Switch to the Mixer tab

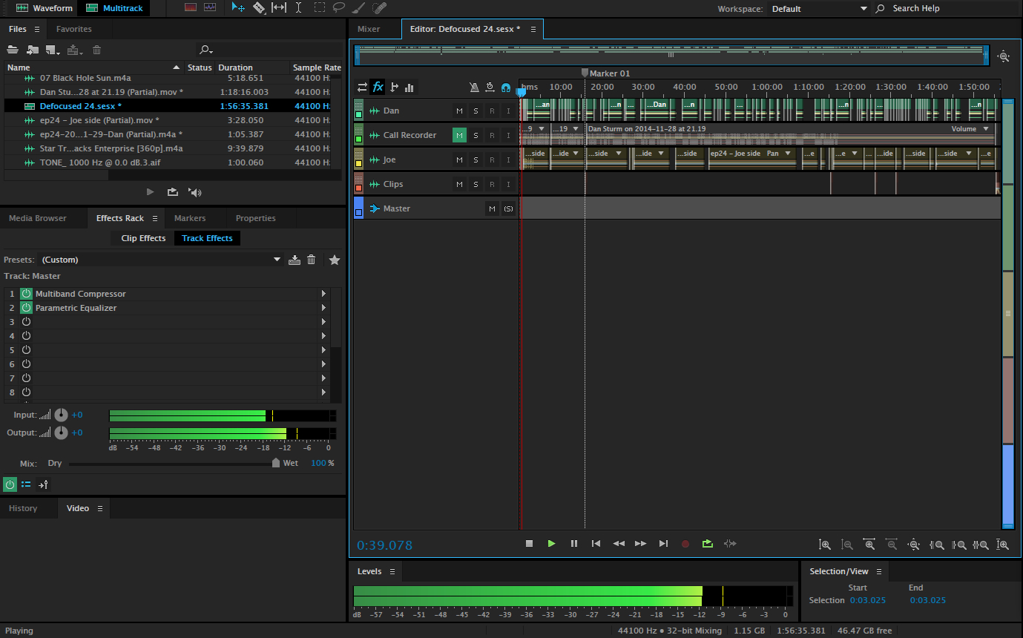[x=369, y=29]
